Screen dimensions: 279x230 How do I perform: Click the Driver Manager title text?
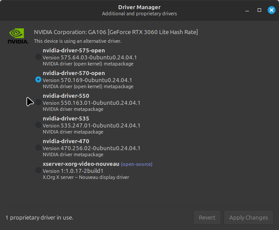(x=139, y=7)
